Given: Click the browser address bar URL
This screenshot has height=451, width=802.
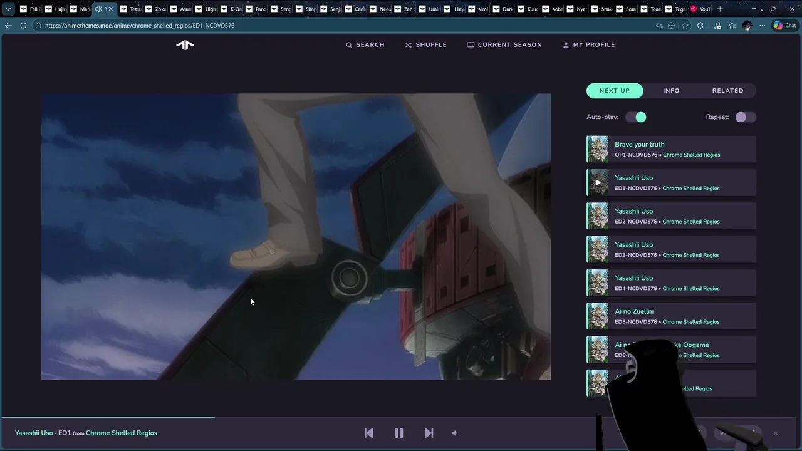Looking at the screenshot, I should coord(140,26).
